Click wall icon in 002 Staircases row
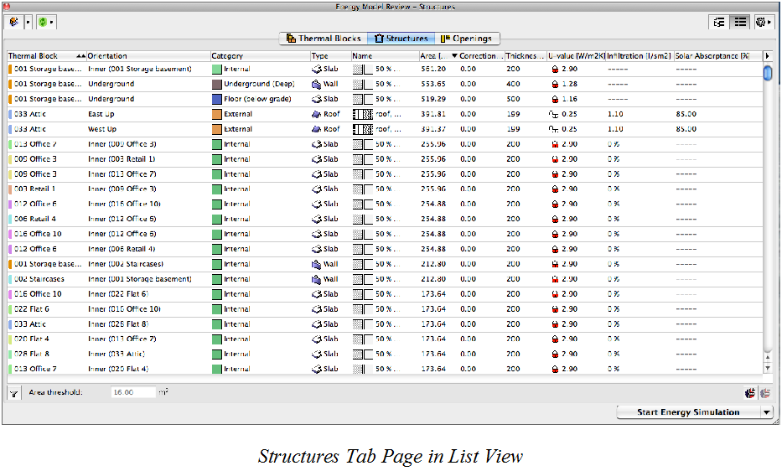 click(316, 279)
